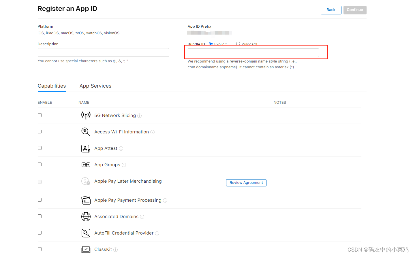Image resolution: width=413 pixels, height=255 pixels.
Task: Click the ENABLE column header
Action: coord(45,103)
